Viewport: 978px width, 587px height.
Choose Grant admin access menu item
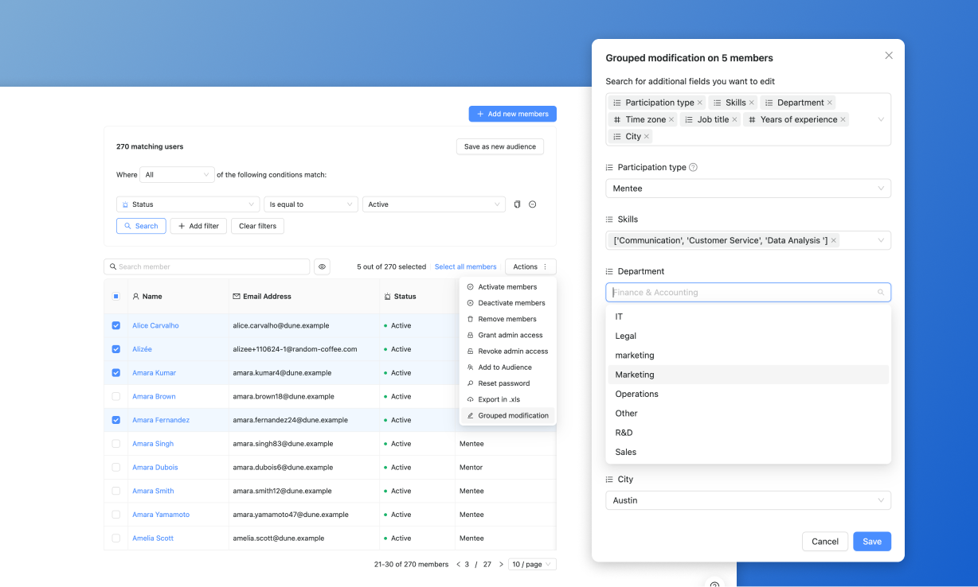[x=507, y=336]
